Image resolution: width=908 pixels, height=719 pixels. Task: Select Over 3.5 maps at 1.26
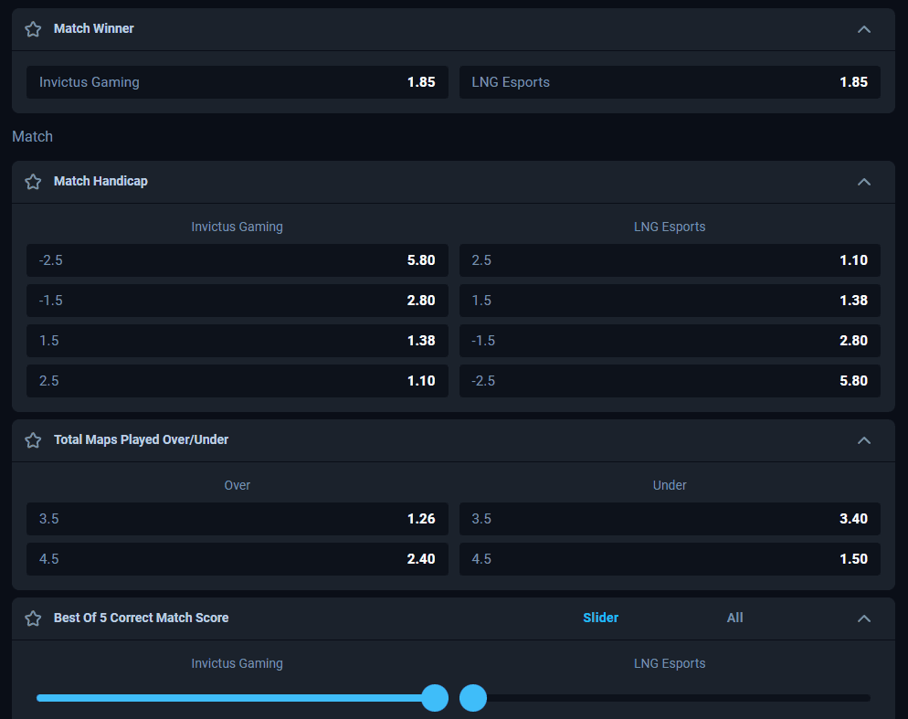coord(237,518)
